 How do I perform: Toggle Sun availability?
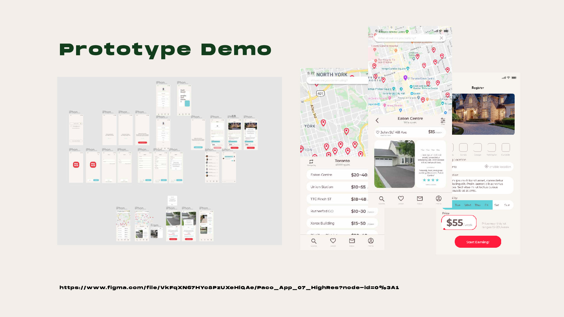click(x=507, y=205)
